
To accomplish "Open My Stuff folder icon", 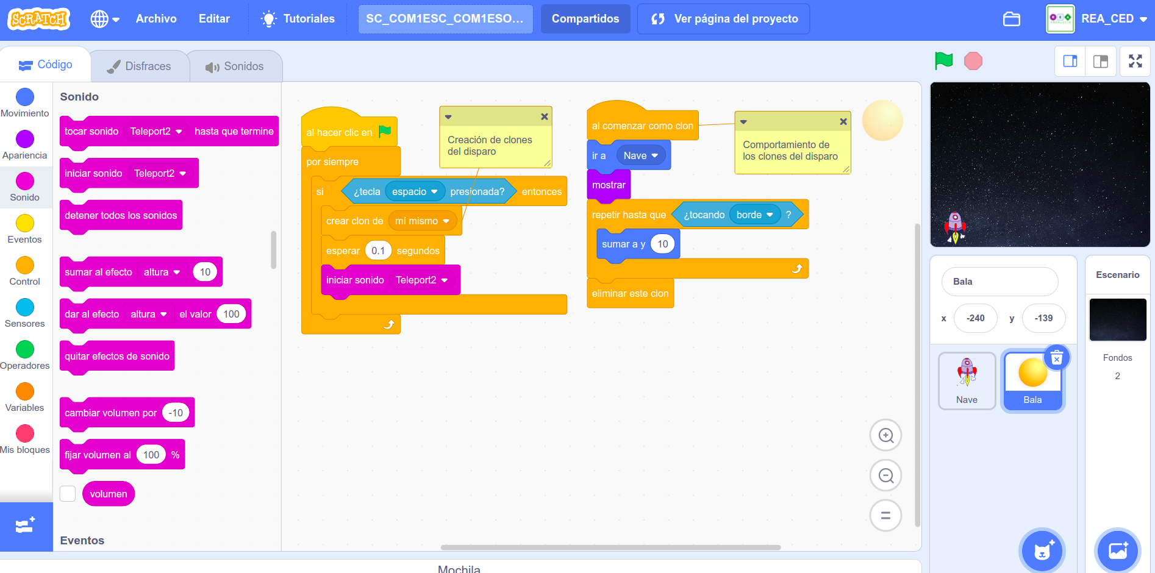I will pos(1011,19).
